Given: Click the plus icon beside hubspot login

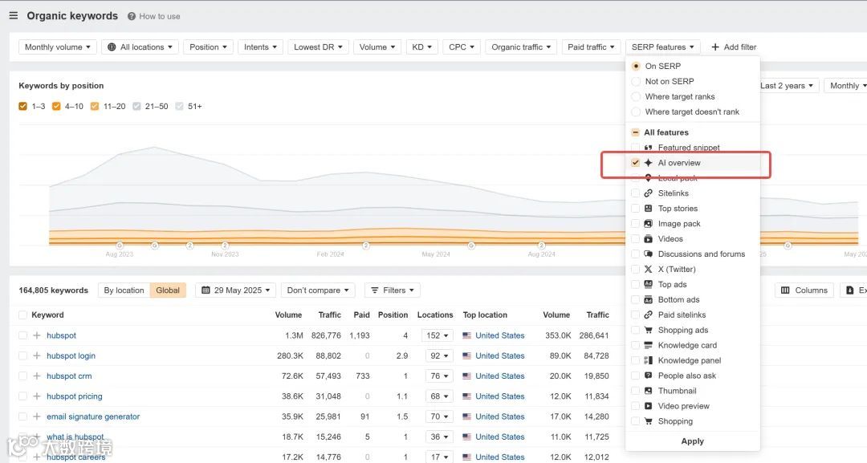Looking at the screenshot, I should pos(36,355).
